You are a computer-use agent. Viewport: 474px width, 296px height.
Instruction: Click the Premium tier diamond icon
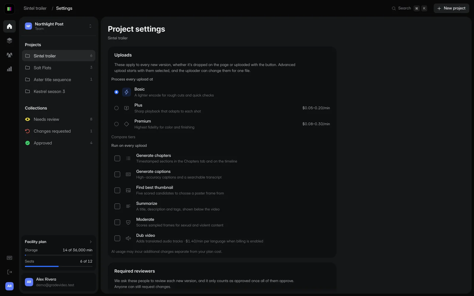[x=126, y=124]
